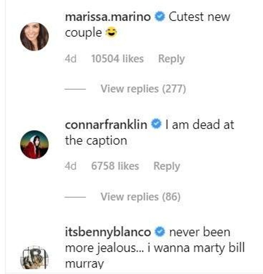Click marissa.marino's profile picture
The width and height of the screenshot is (263, 274).
(x=34, y=37)
